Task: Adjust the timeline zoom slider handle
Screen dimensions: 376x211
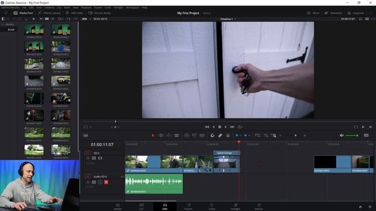Action: click(296, 135)
